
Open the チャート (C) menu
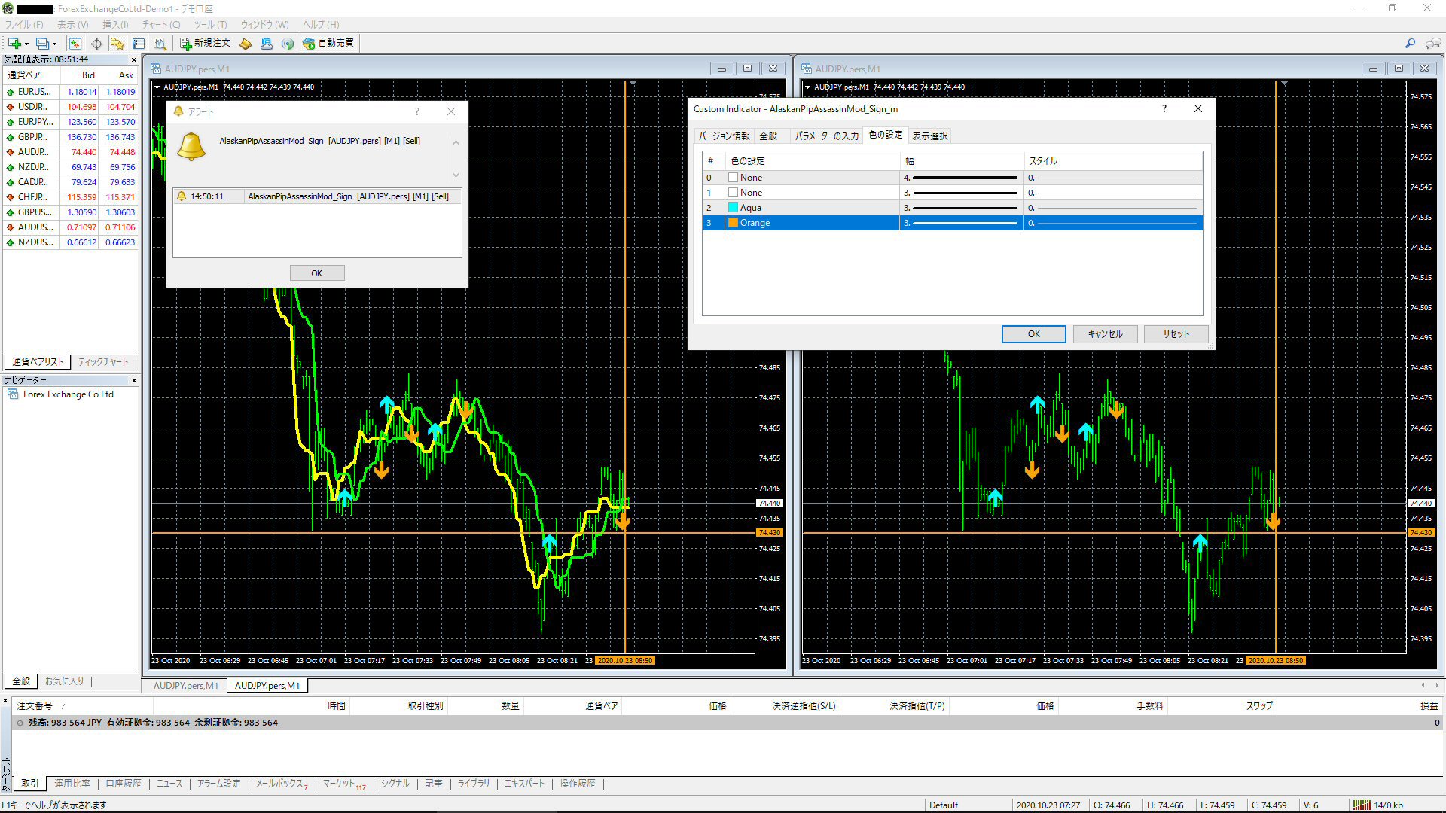click(161, 25)
